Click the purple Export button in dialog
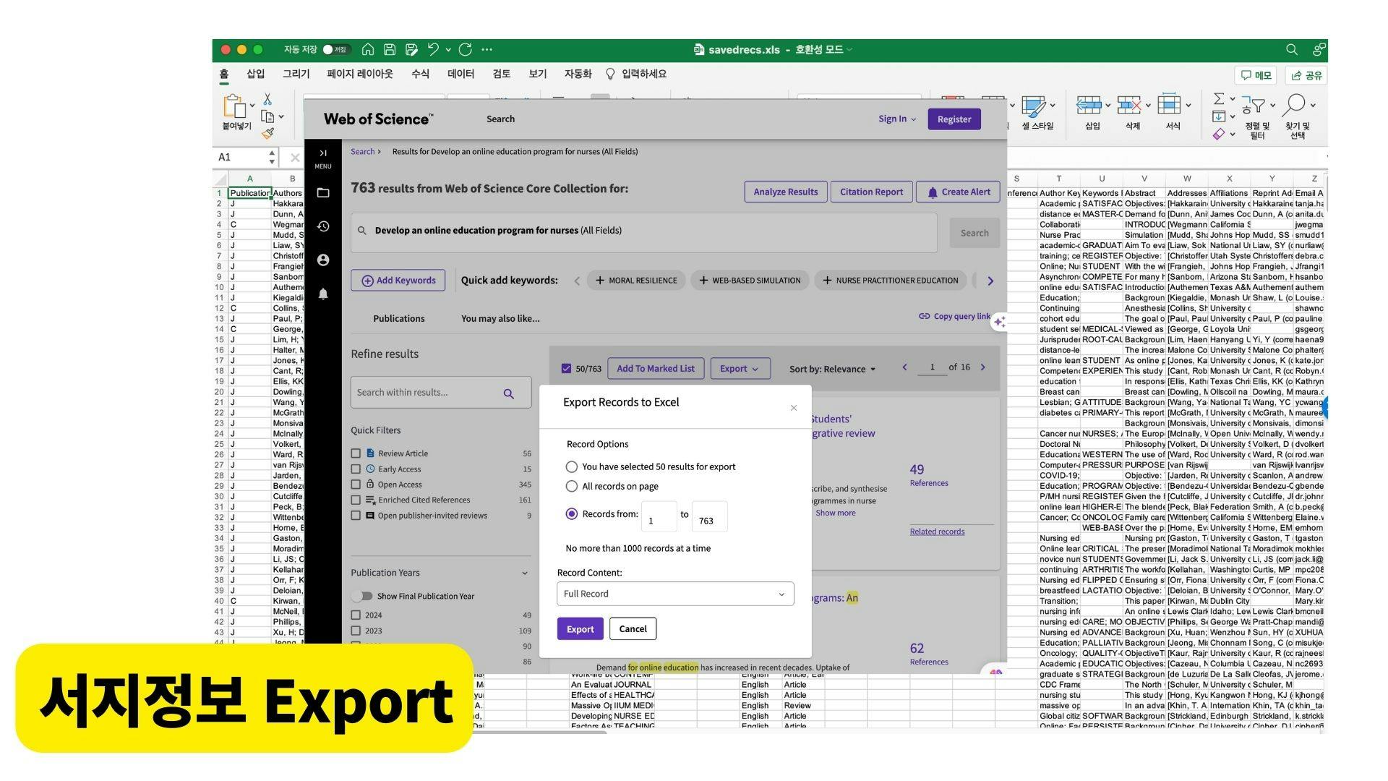Image resolution: width=1388 pixels, height=781 pixels. [x=580, y=628]
